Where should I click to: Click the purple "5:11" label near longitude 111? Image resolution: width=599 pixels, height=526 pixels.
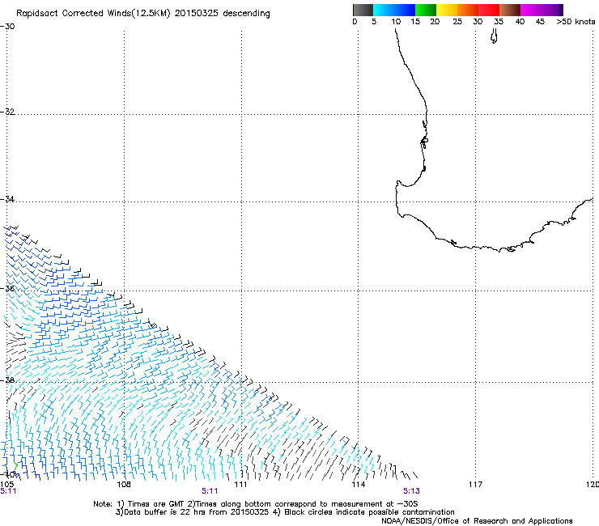[210, 491]
